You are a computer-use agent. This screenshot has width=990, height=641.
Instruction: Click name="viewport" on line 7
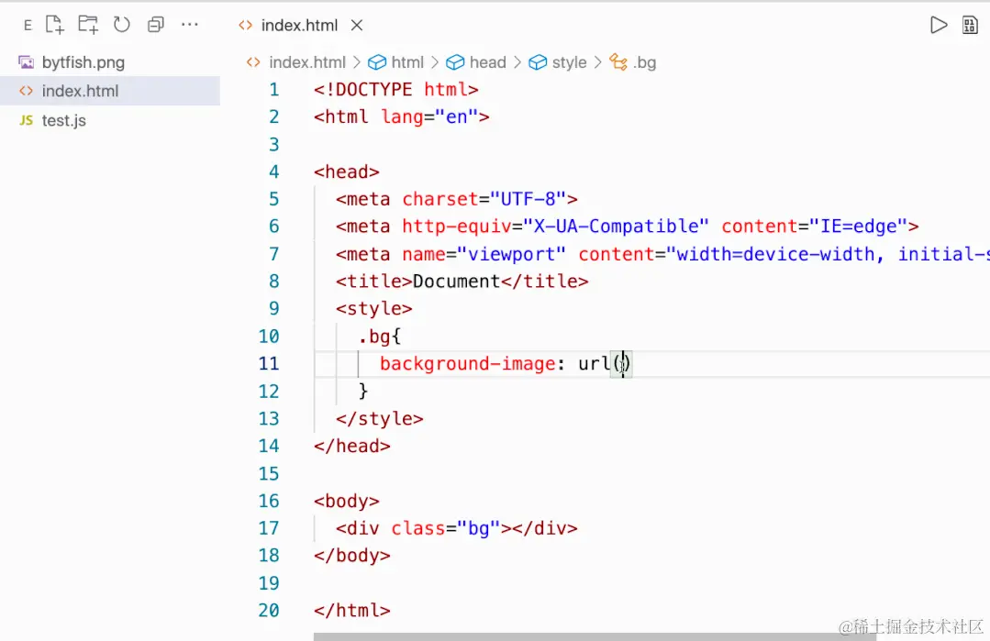click(484, 254)
